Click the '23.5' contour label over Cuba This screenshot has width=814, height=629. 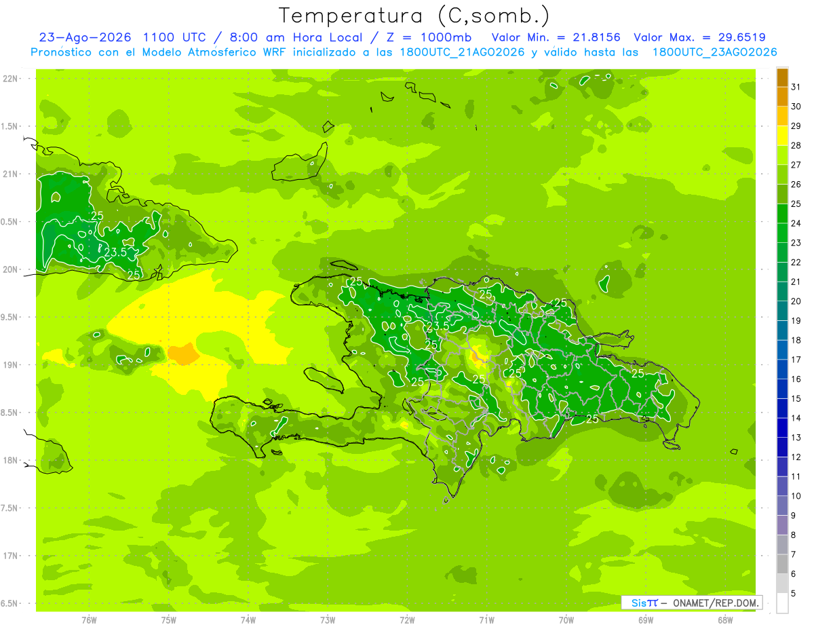tap(115, 252)
